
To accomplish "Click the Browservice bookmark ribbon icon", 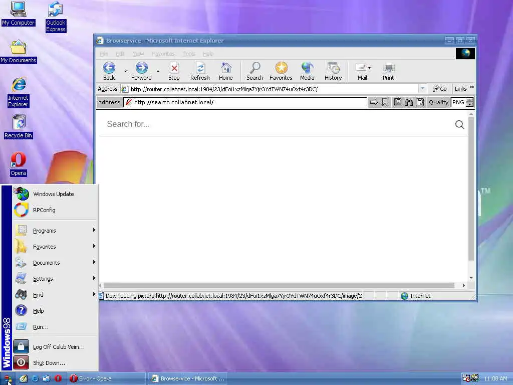I will pyautogui.click(x=385, y=102).
